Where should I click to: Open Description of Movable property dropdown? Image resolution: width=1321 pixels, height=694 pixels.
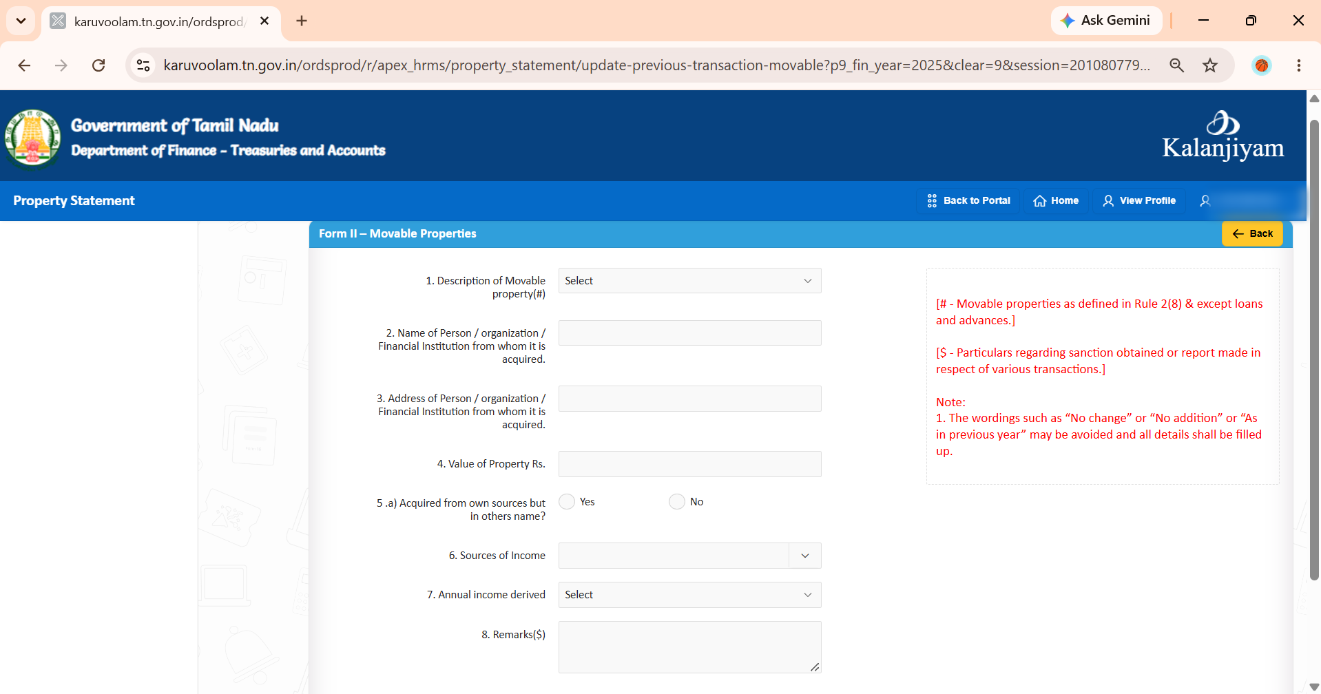point(689,281)
